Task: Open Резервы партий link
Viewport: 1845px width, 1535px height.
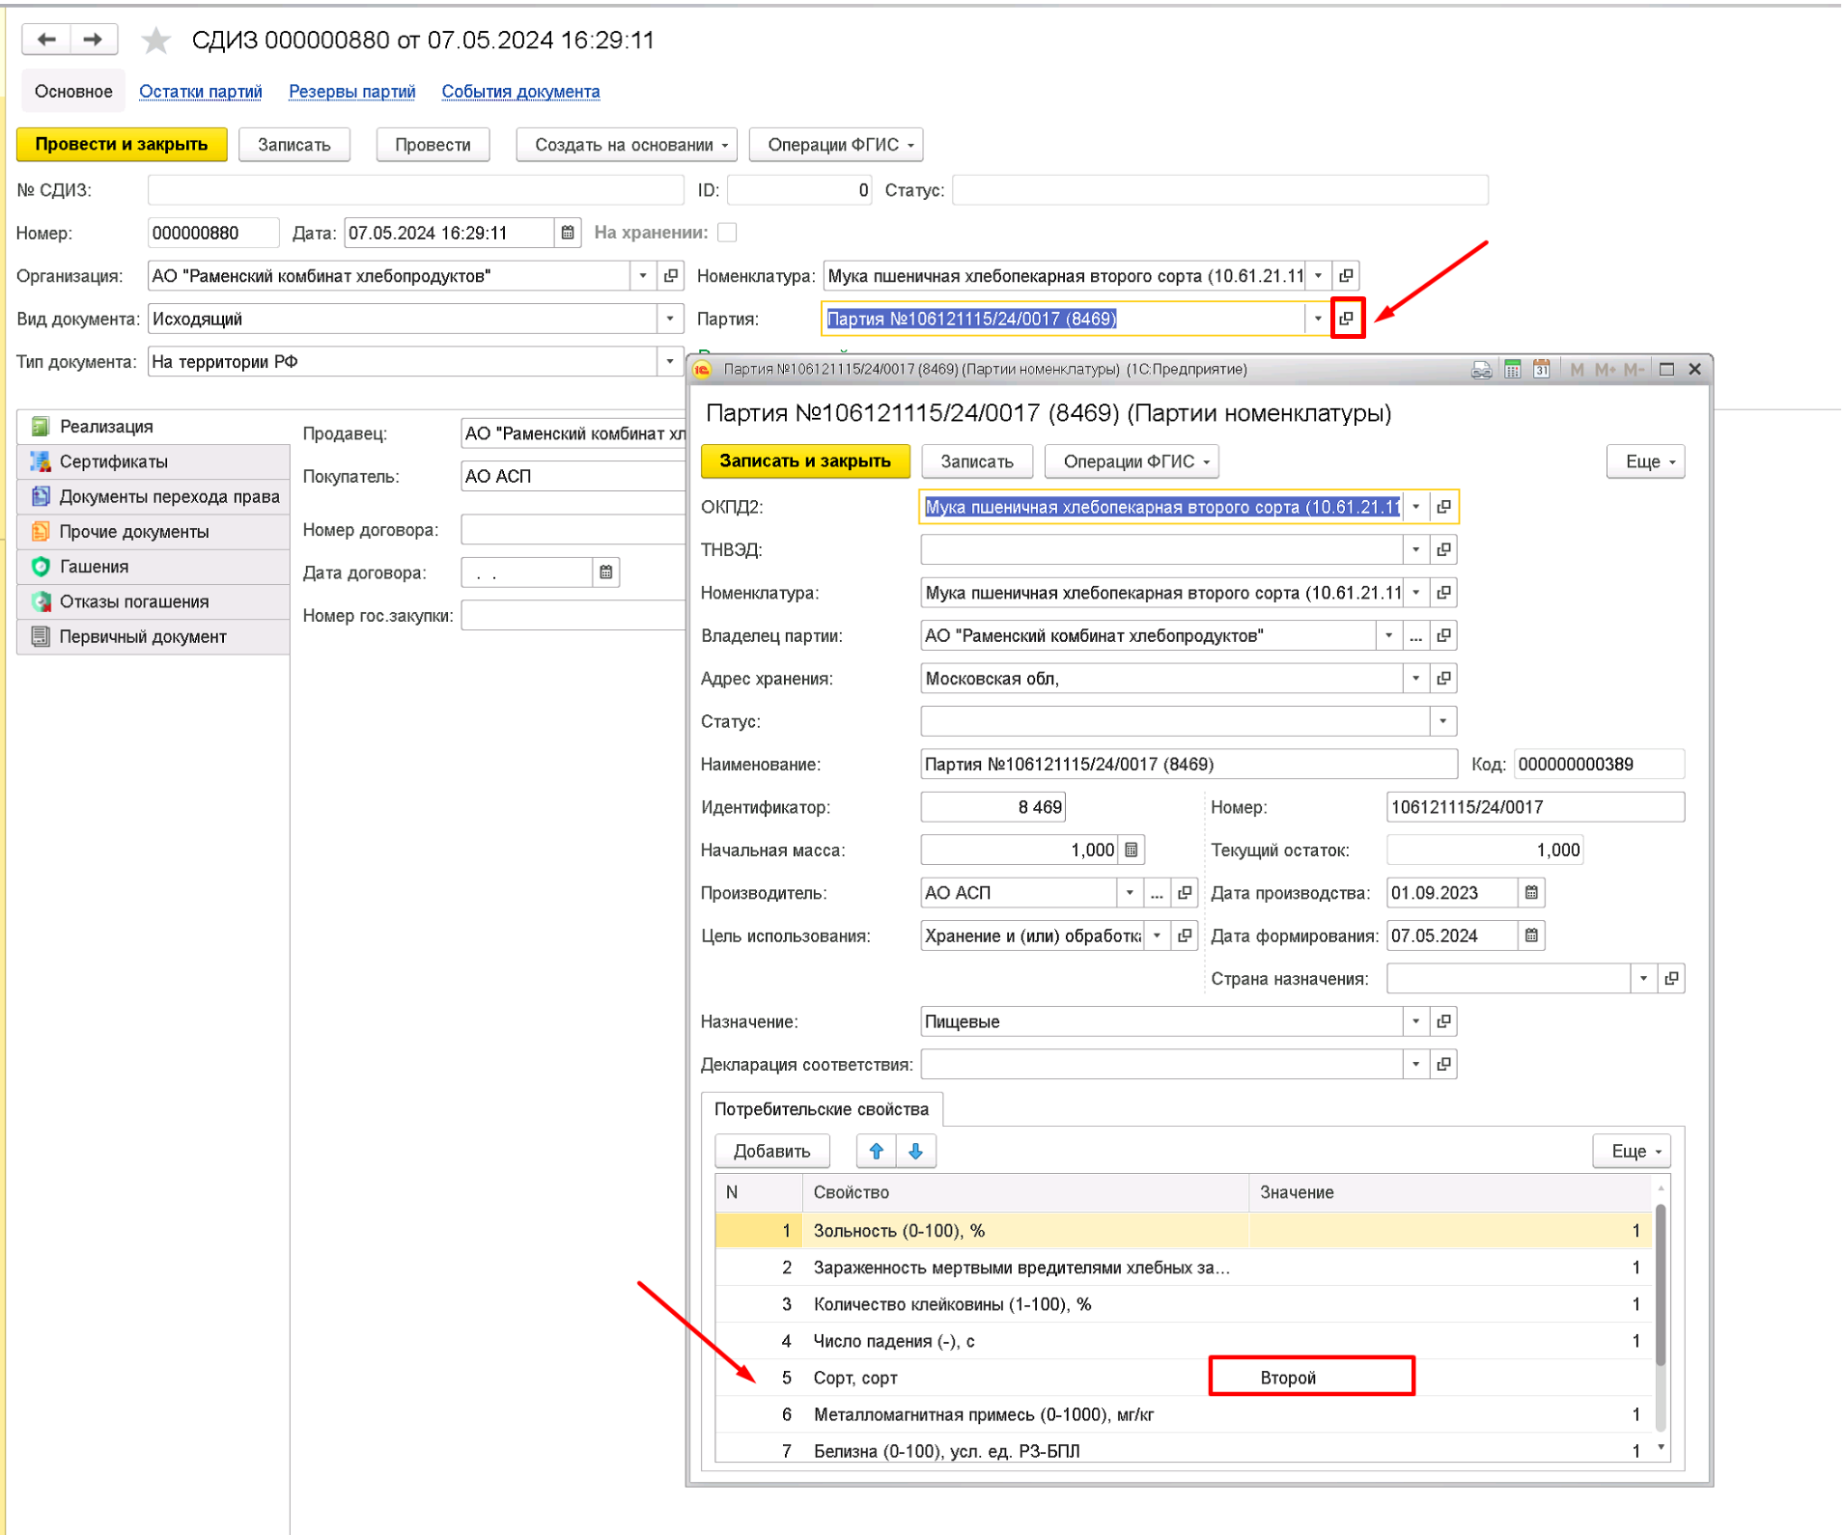Action: 352,92
